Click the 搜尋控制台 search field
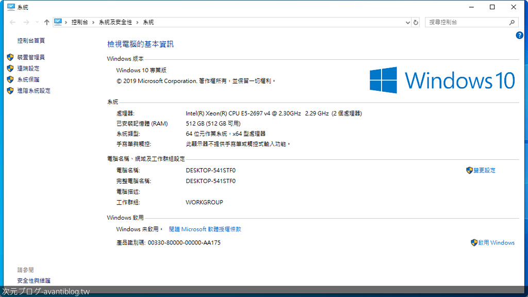Screen dimensions: 528x297 pyautogui.click(x=471, y=22)
